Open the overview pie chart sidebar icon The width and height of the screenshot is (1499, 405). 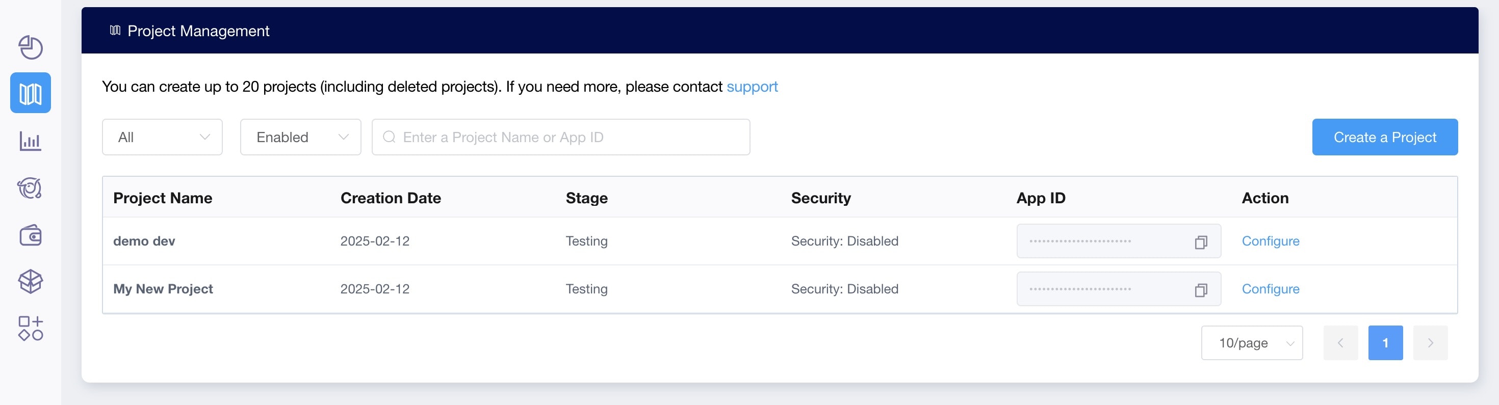point(30,47)
